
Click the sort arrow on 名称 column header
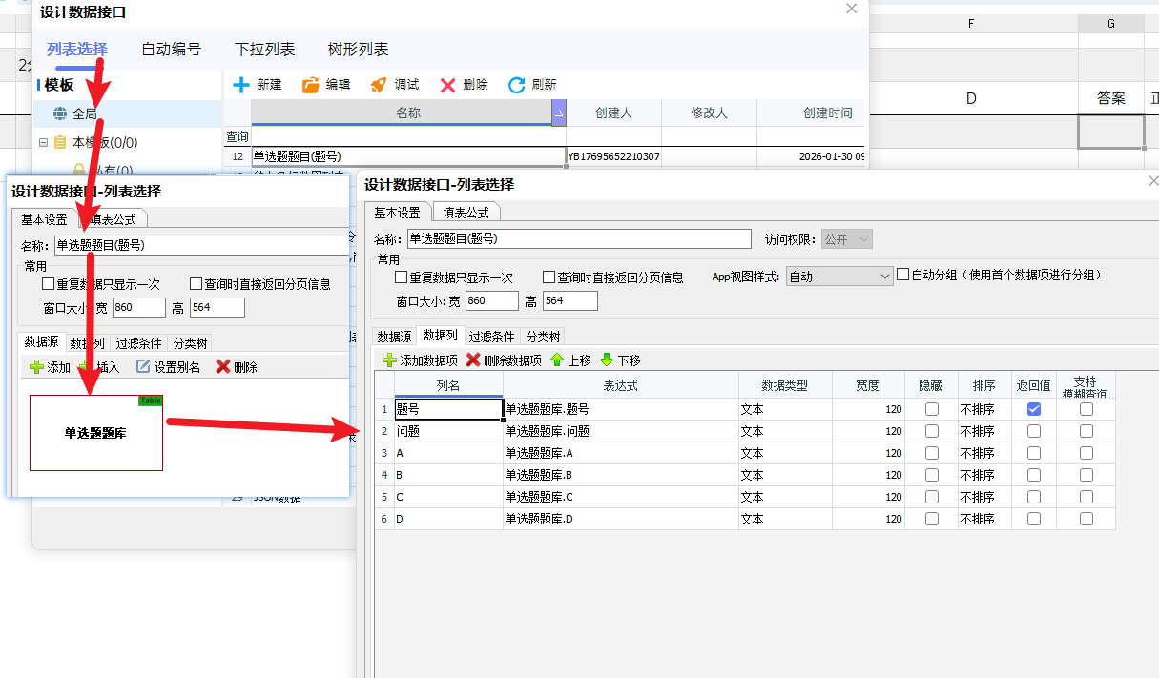559,113
